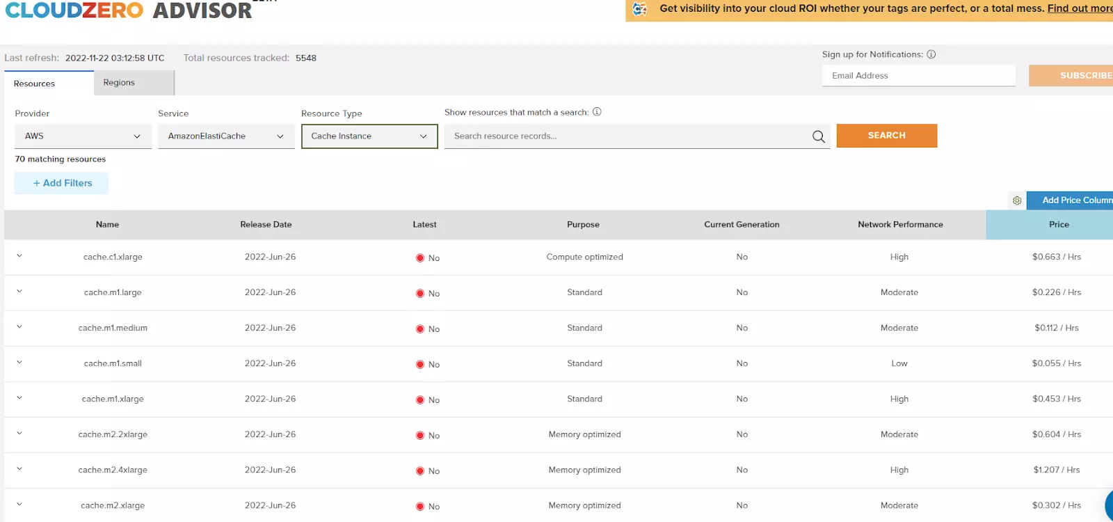
Task: Click the $0.055 / Hrs price cell
Action: (x=1057, y=363)
